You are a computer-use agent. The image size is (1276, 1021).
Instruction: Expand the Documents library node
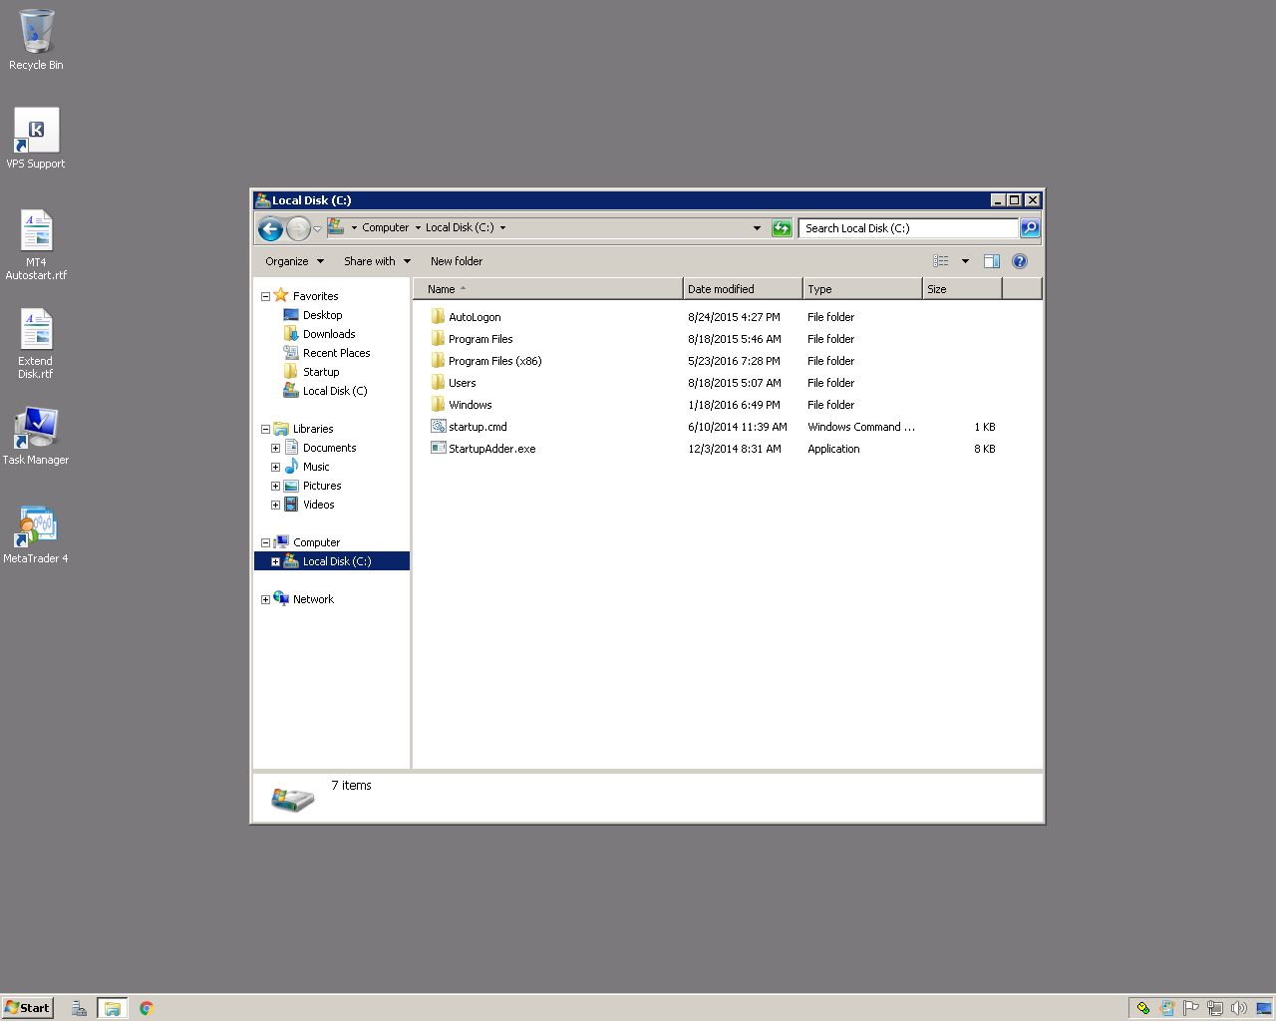tap(275, 448)
